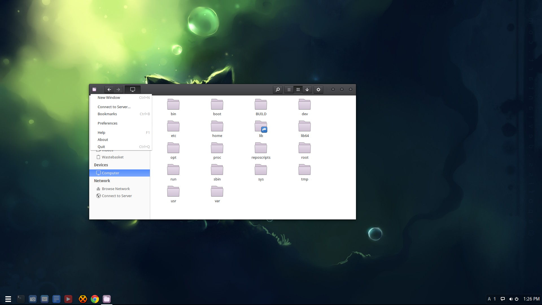Switch to list view
542x305 pixels.
[x=289, y=90]
